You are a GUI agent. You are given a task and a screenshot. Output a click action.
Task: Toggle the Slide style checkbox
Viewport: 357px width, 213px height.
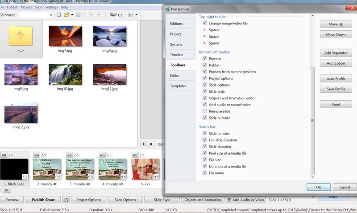pyautogui.click(x=205, y=91)
